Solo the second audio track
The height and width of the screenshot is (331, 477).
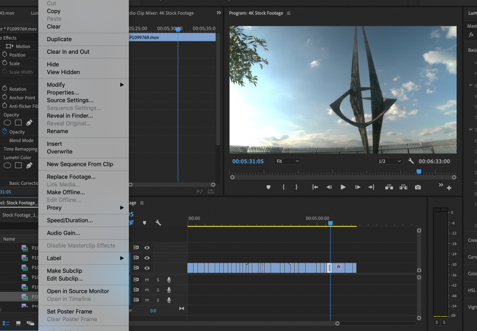pos(158,290)
